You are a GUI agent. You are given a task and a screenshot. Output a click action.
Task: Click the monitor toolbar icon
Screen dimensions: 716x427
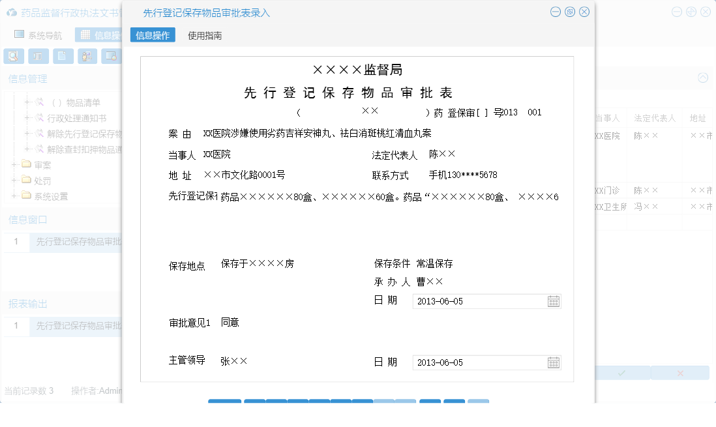pos(112,56)
